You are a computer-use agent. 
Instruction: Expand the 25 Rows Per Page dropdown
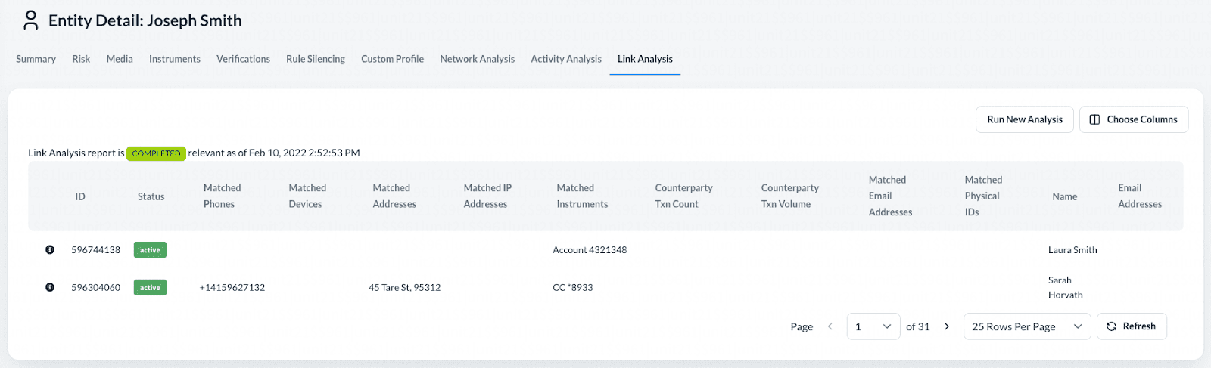(1026, 326)
